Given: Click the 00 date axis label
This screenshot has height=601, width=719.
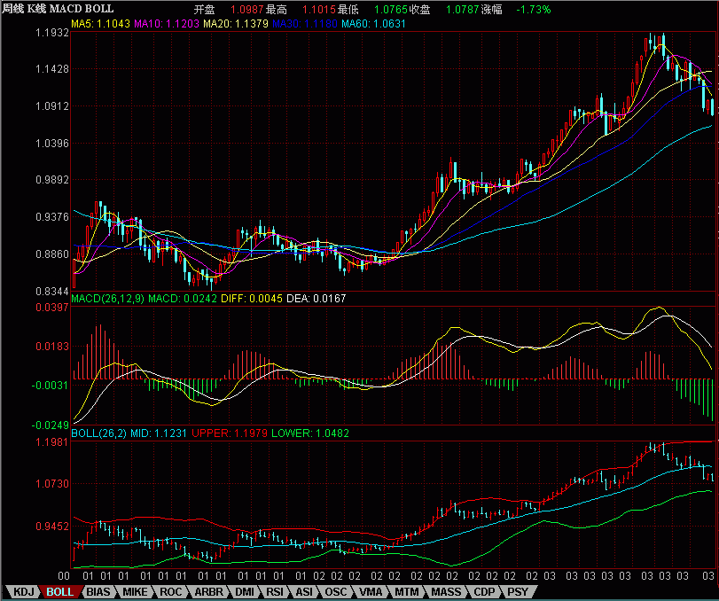Looking at the screenshot, I should pyautogui.click(x=64, y=576).
